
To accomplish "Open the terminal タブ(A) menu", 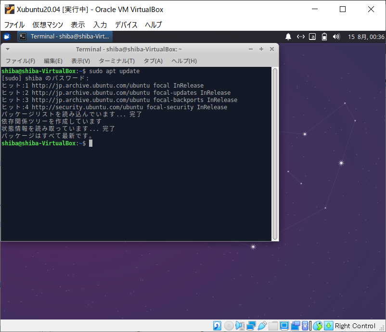I will pyautogui.click(x=153, y=61).
